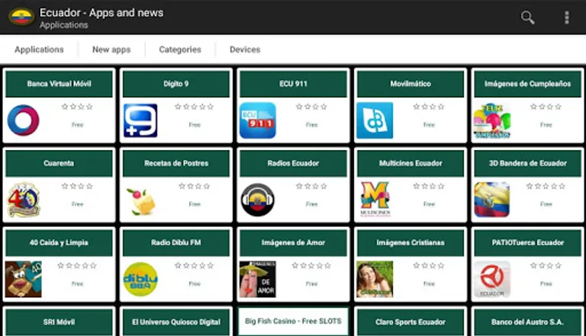Viewport: 586px width, 336px height.
Task: Click the Radios Ecuador title header
Action: (x=293, y=164)
